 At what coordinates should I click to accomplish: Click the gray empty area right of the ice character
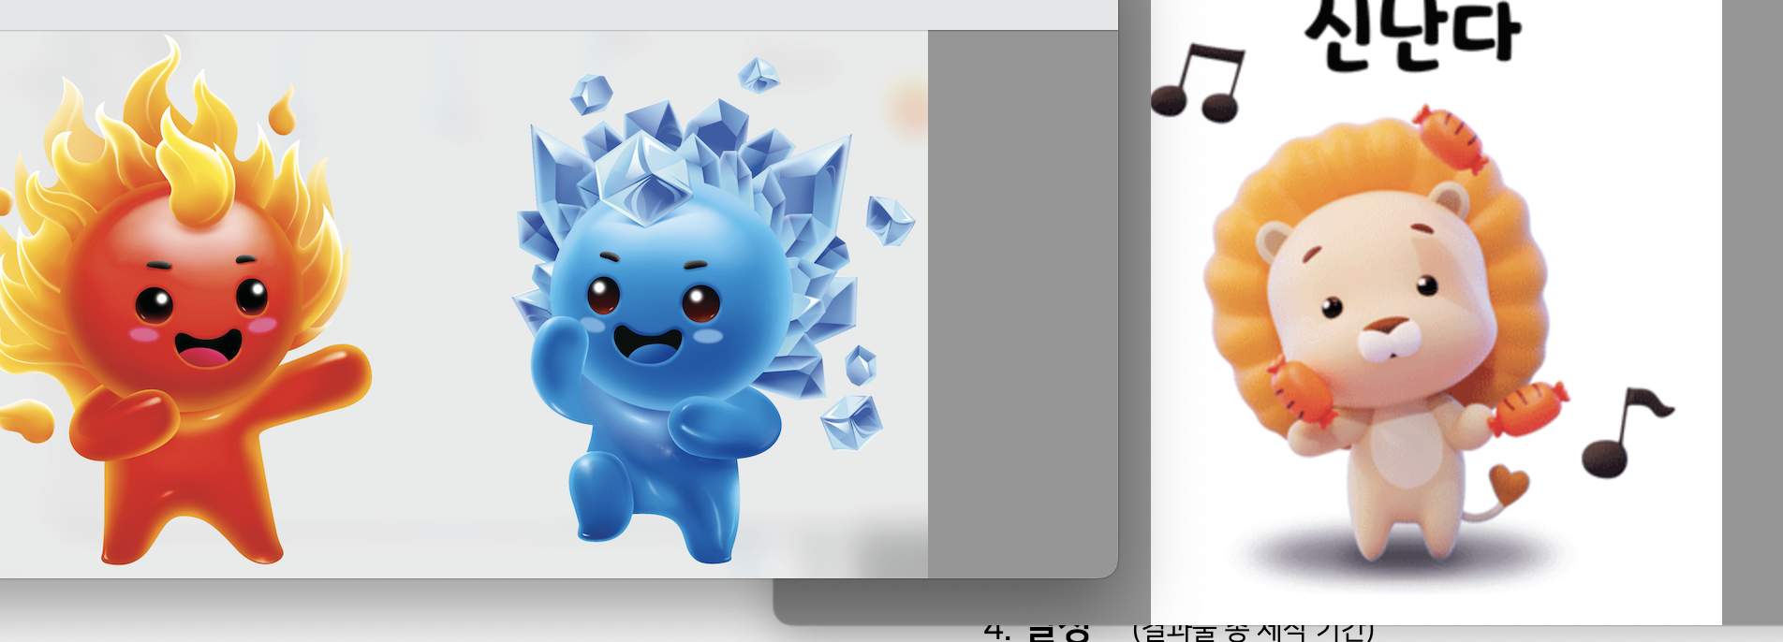[x=1021, y=299]
